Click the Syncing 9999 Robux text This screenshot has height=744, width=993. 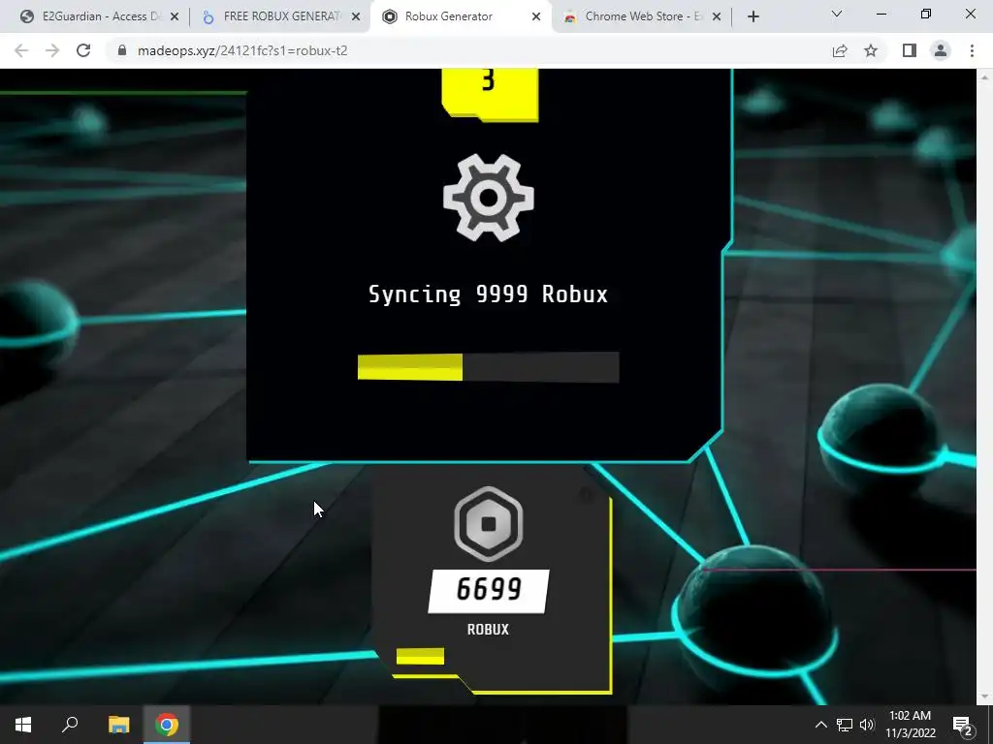coord(489,294)
